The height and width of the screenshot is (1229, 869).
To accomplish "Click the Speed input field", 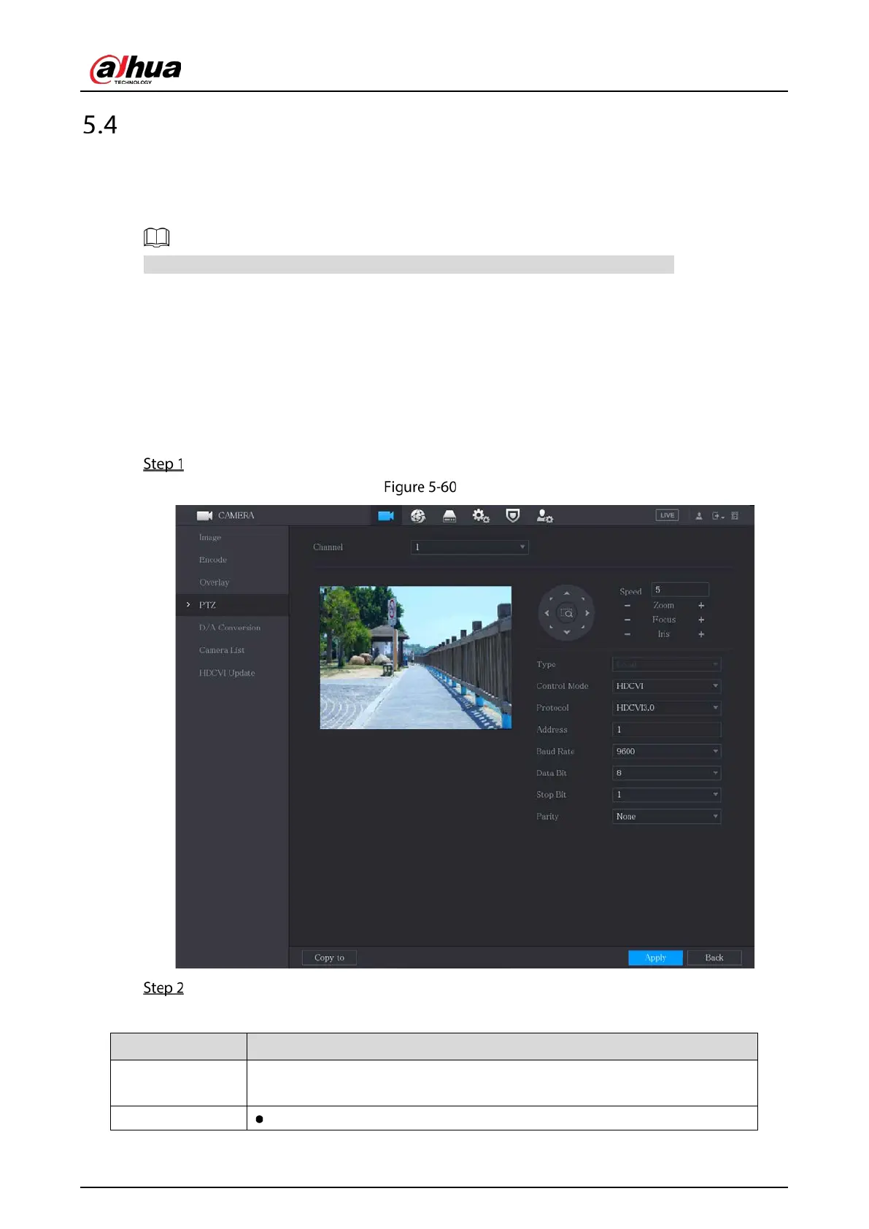I will [680, 590].
